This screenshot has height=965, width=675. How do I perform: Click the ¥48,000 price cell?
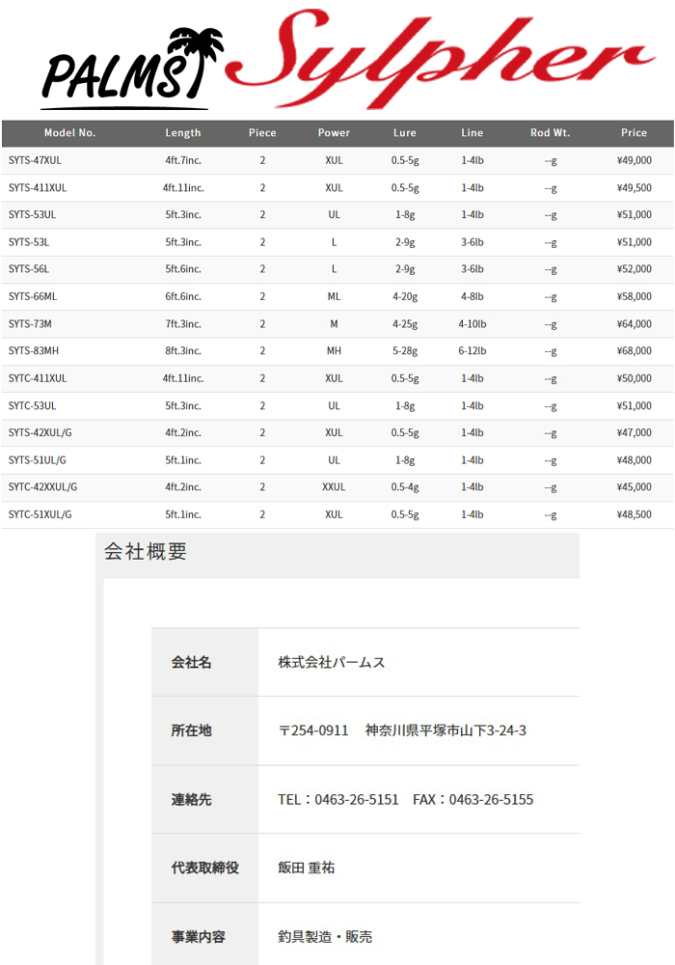[x=634, y=460]
